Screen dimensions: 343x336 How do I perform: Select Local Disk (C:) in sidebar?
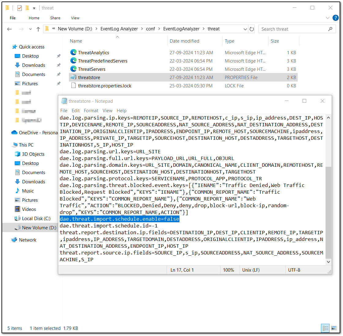click(x=36, y=218)
